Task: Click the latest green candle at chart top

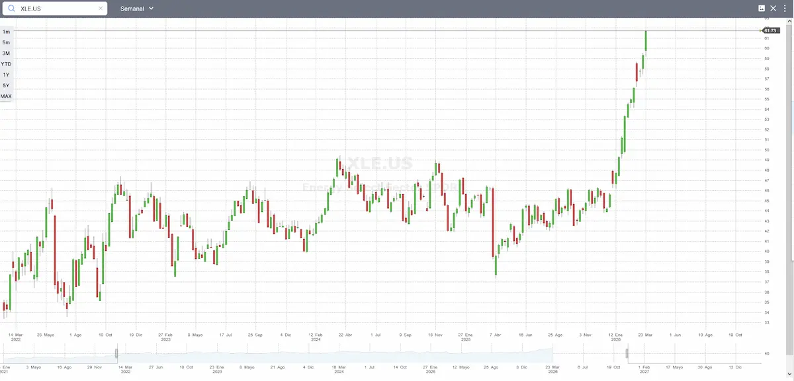Action: [x=646, y=41]
